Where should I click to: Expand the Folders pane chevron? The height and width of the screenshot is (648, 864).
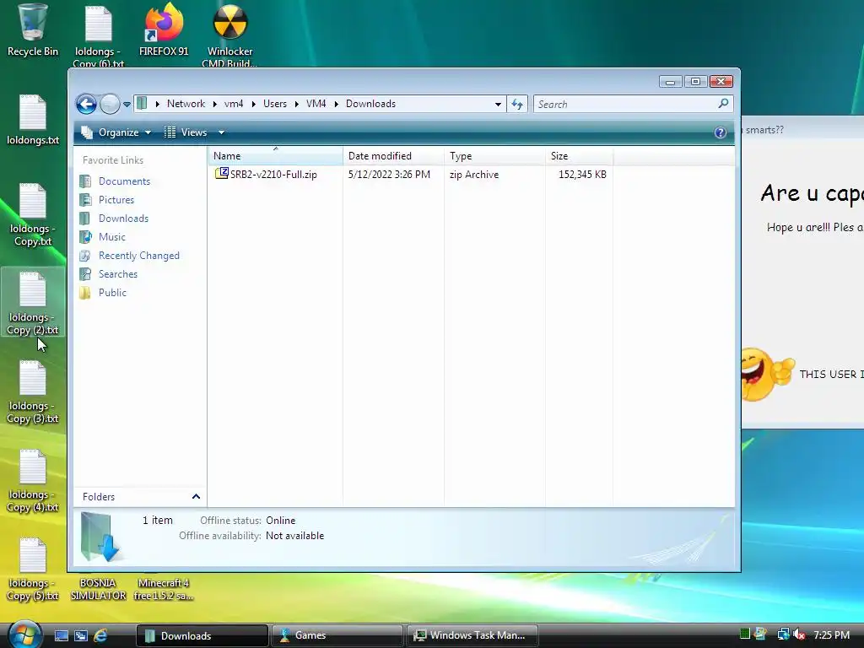coord(196,496)
